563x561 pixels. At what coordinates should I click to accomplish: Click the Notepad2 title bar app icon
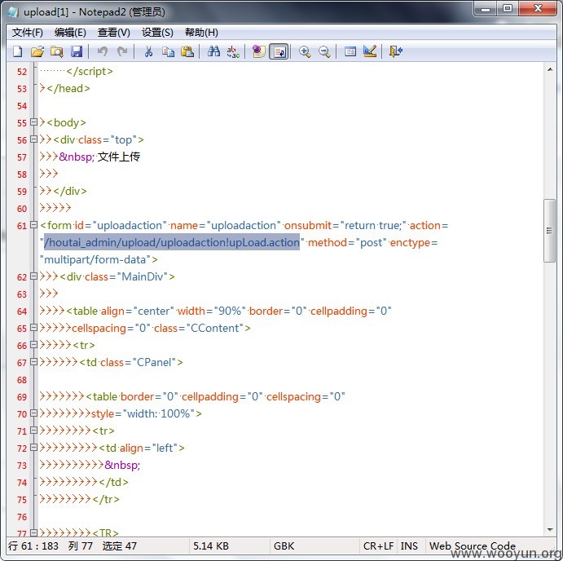click(x=13, y=12)
